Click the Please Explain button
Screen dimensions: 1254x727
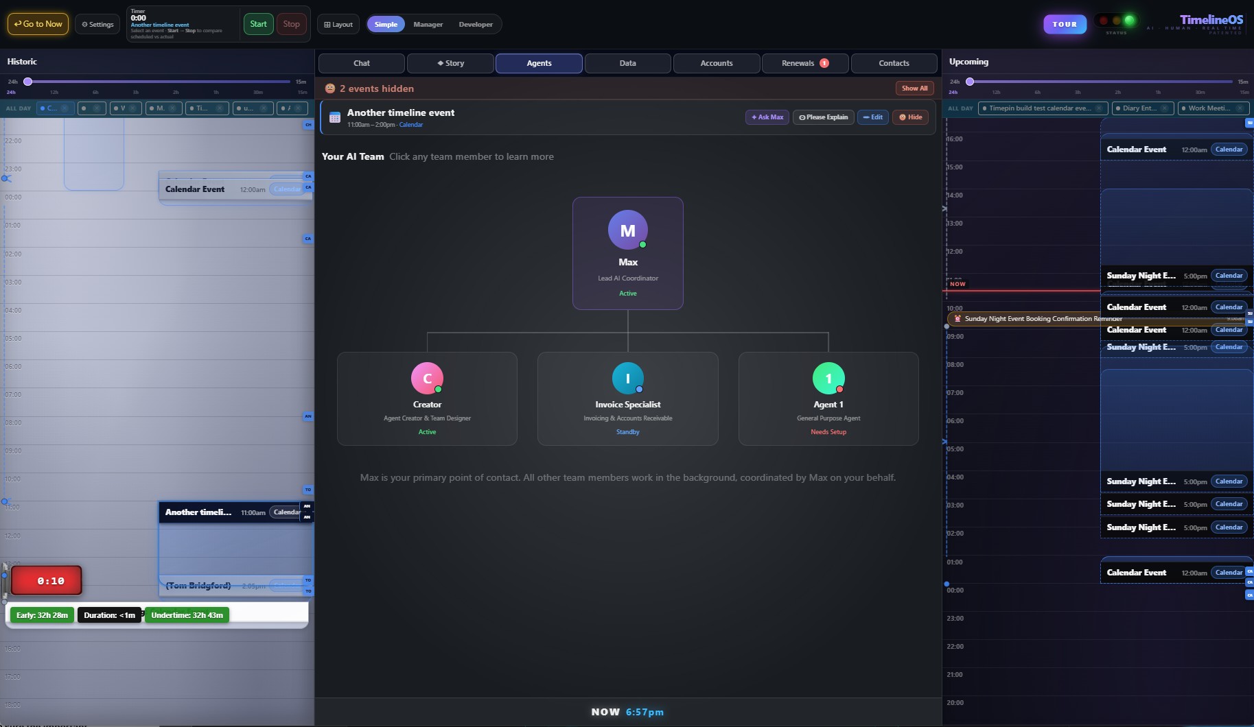(823, 117)
